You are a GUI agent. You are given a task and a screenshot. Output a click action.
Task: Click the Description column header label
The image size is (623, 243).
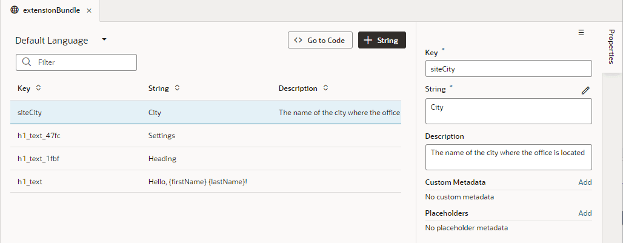pyautogui.click(x=298, y=88)
